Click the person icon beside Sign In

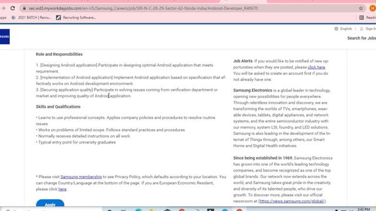click(x=361, y=29)
